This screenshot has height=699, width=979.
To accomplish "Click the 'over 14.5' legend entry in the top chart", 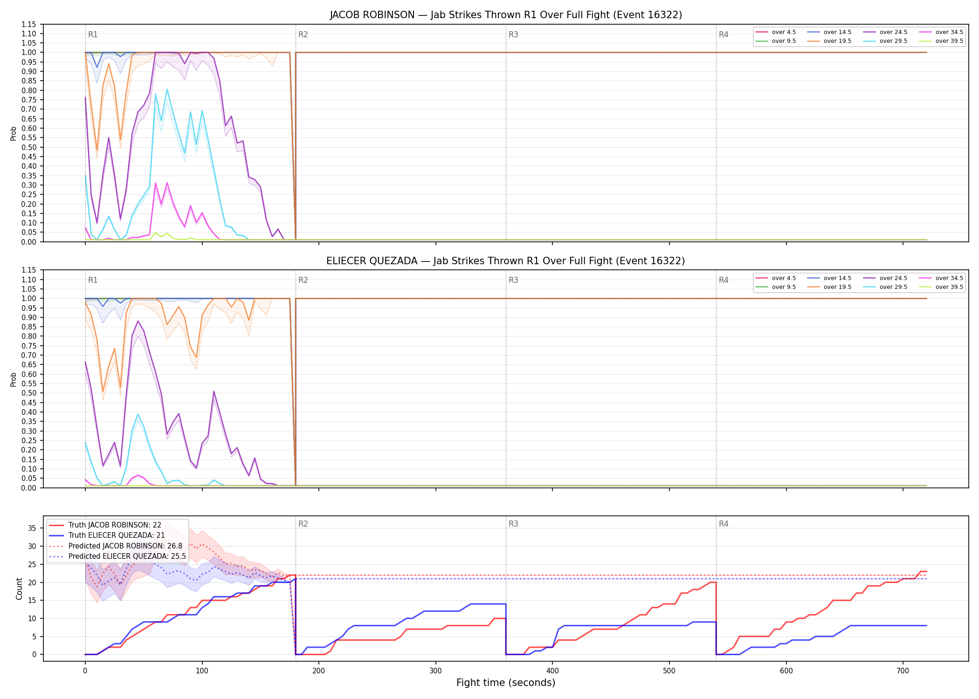I will pos(829,32).
